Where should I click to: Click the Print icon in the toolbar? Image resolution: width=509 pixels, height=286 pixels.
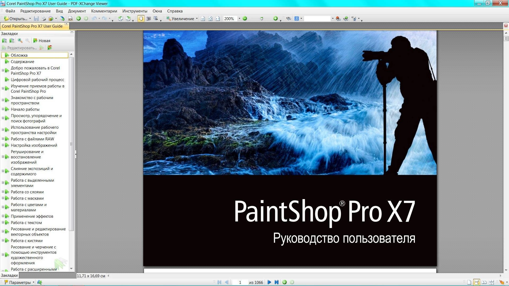(x=43, y=19)
